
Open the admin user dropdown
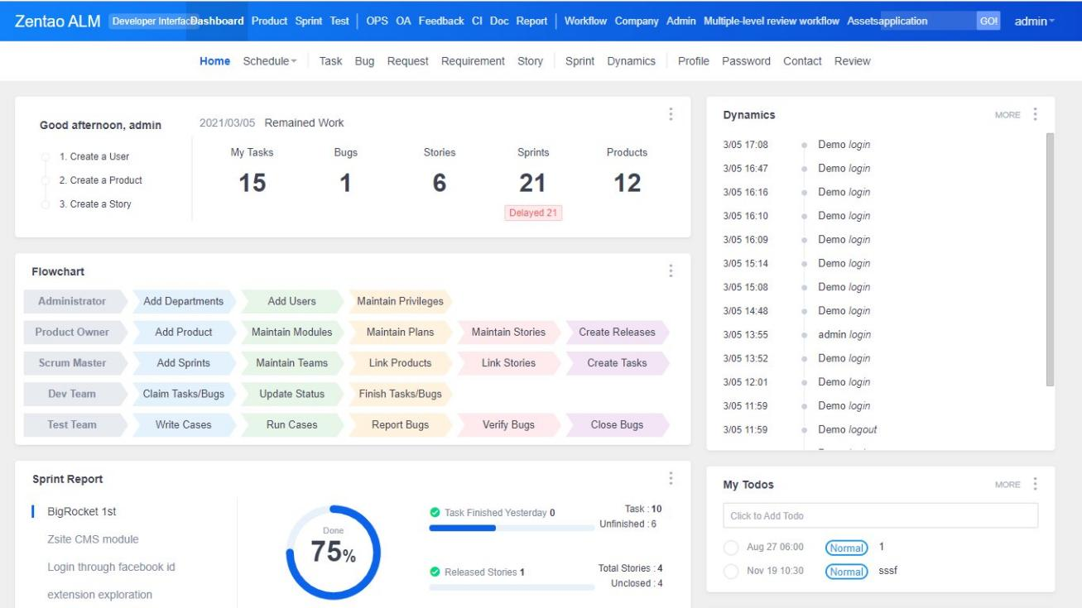(x=1034, y=22)
